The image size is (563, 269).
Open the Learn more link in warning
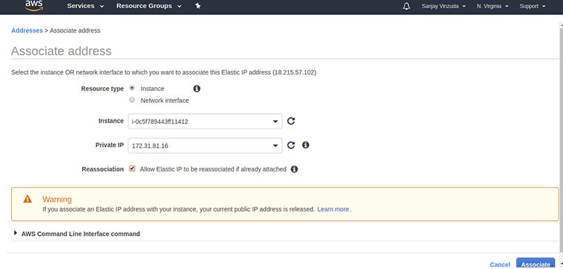pos(333,209)
